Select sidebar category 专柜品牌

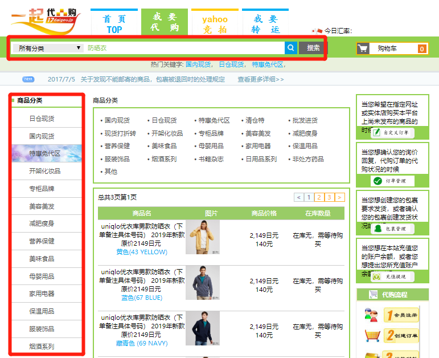click(x=47, y=189)
